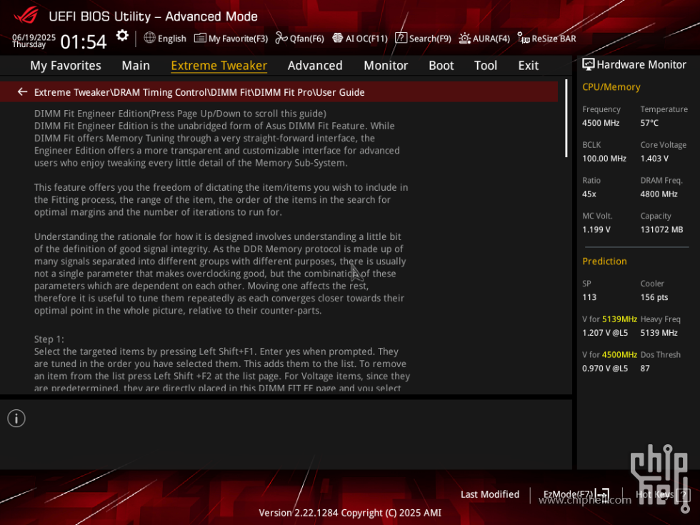
Task: Launch the AI OC(F11) brain icon
Action: coord(337,38)
